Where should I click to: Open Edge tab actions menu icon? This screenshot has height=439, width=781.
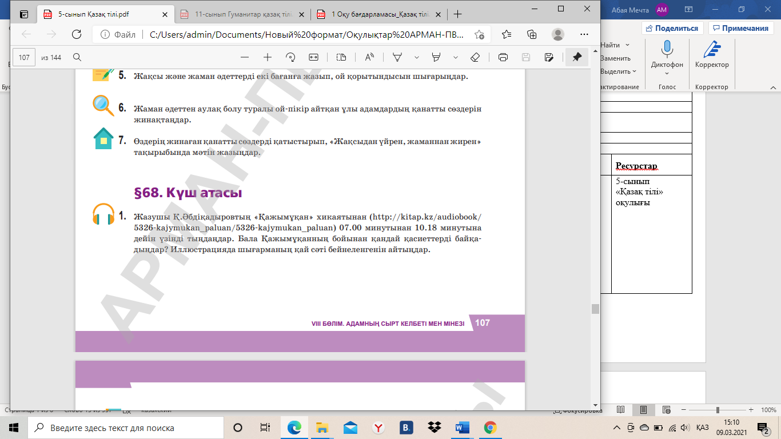(24, 14)
